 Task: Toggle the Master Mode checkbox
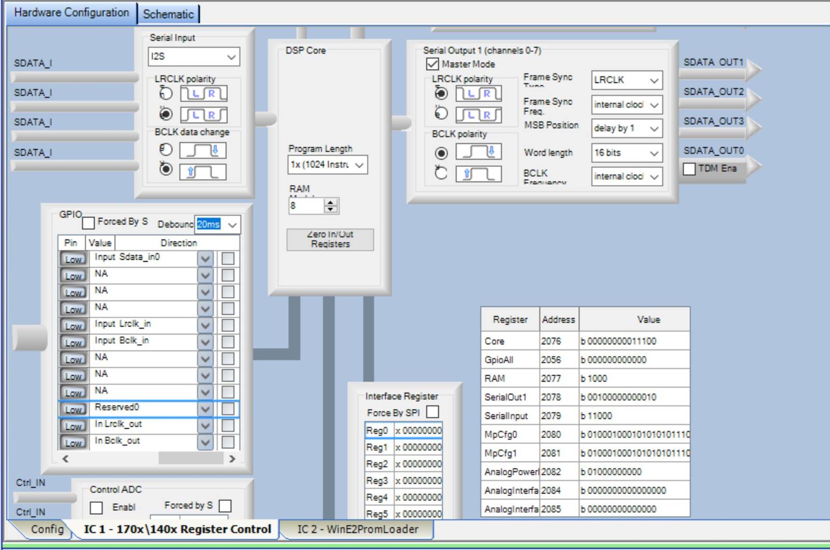point(432,64)
